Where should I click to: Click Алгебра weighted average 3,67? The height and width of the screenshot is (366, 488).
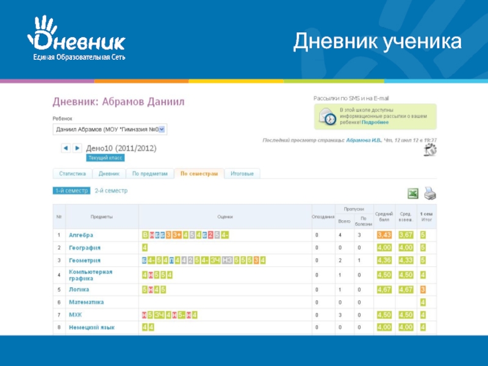[406, 235]
